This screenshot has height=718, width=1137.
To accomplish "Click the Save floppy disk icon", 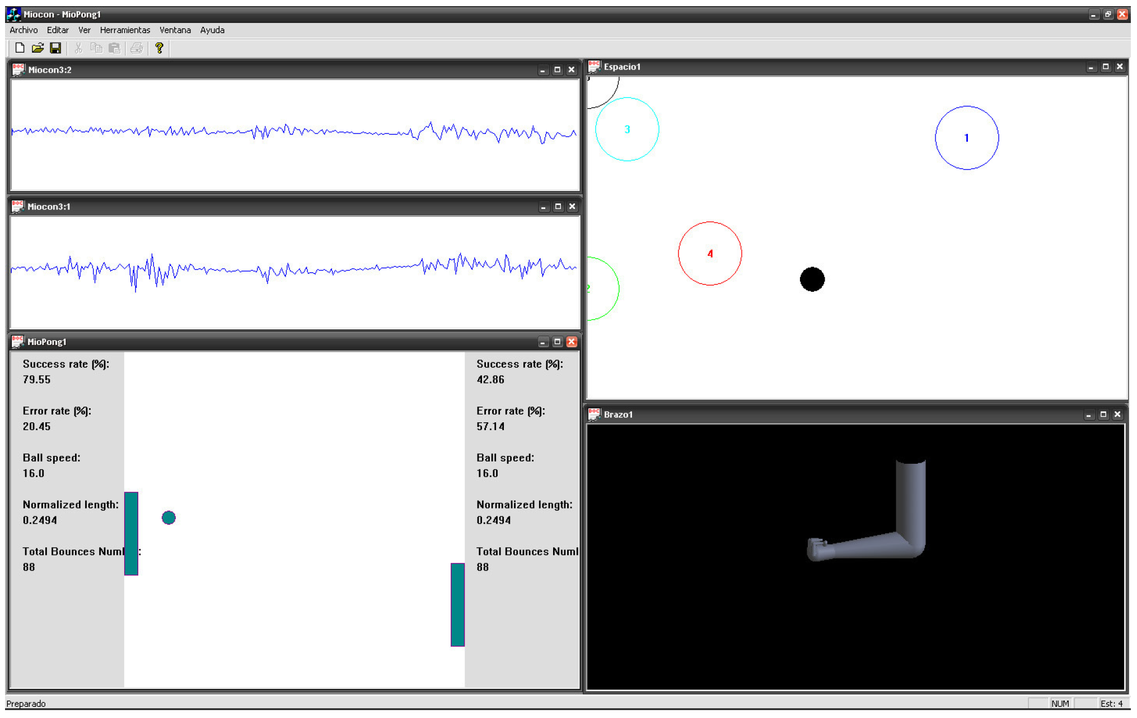I will [x=55, y=48].
